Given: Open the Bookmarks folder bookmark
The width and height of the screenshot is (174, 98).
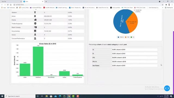Looking at the screenshot, I should click(11, 8).
